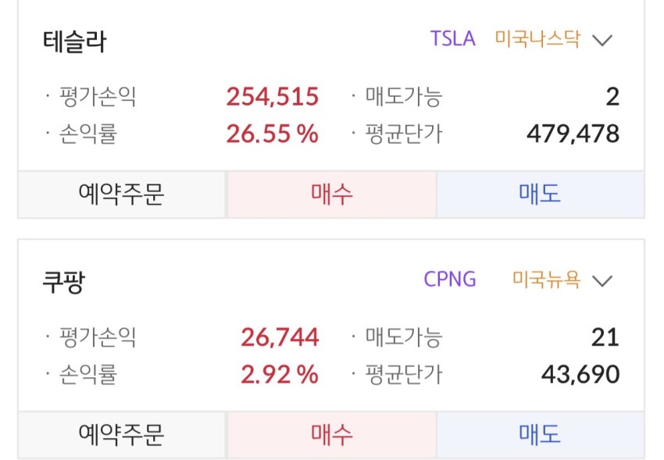The image size is (664, 460).
Task: Select Coupang 손익률 2.92 % value
Action: coord(280,375)
